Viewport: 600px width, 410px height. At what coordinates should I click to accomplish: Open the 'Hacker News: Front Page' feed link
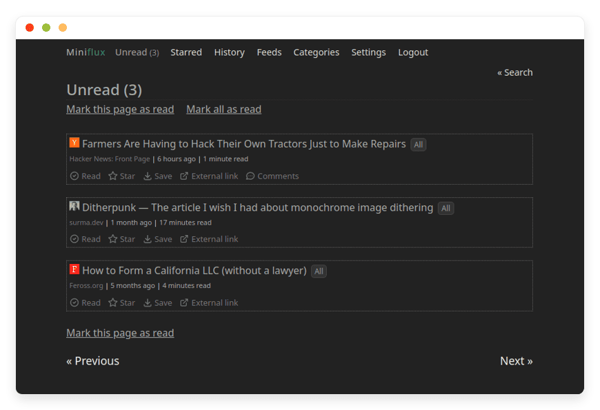[110, 159]
